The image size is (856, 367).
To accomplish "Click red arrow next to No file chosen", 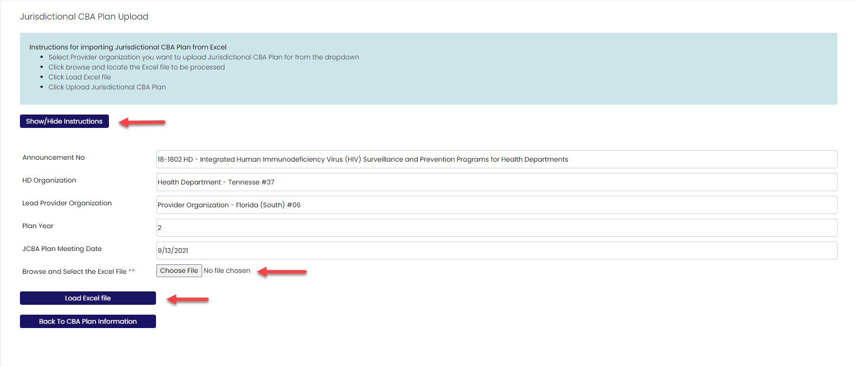I will (x=282, y=271).
